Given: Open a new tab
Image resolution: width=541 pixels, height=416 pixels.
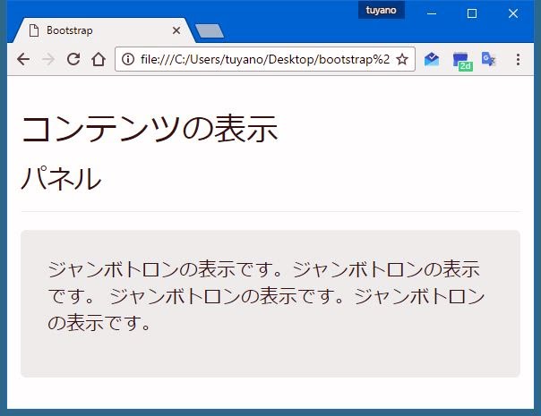Looking at the screenshot, I should pos(209,31).
